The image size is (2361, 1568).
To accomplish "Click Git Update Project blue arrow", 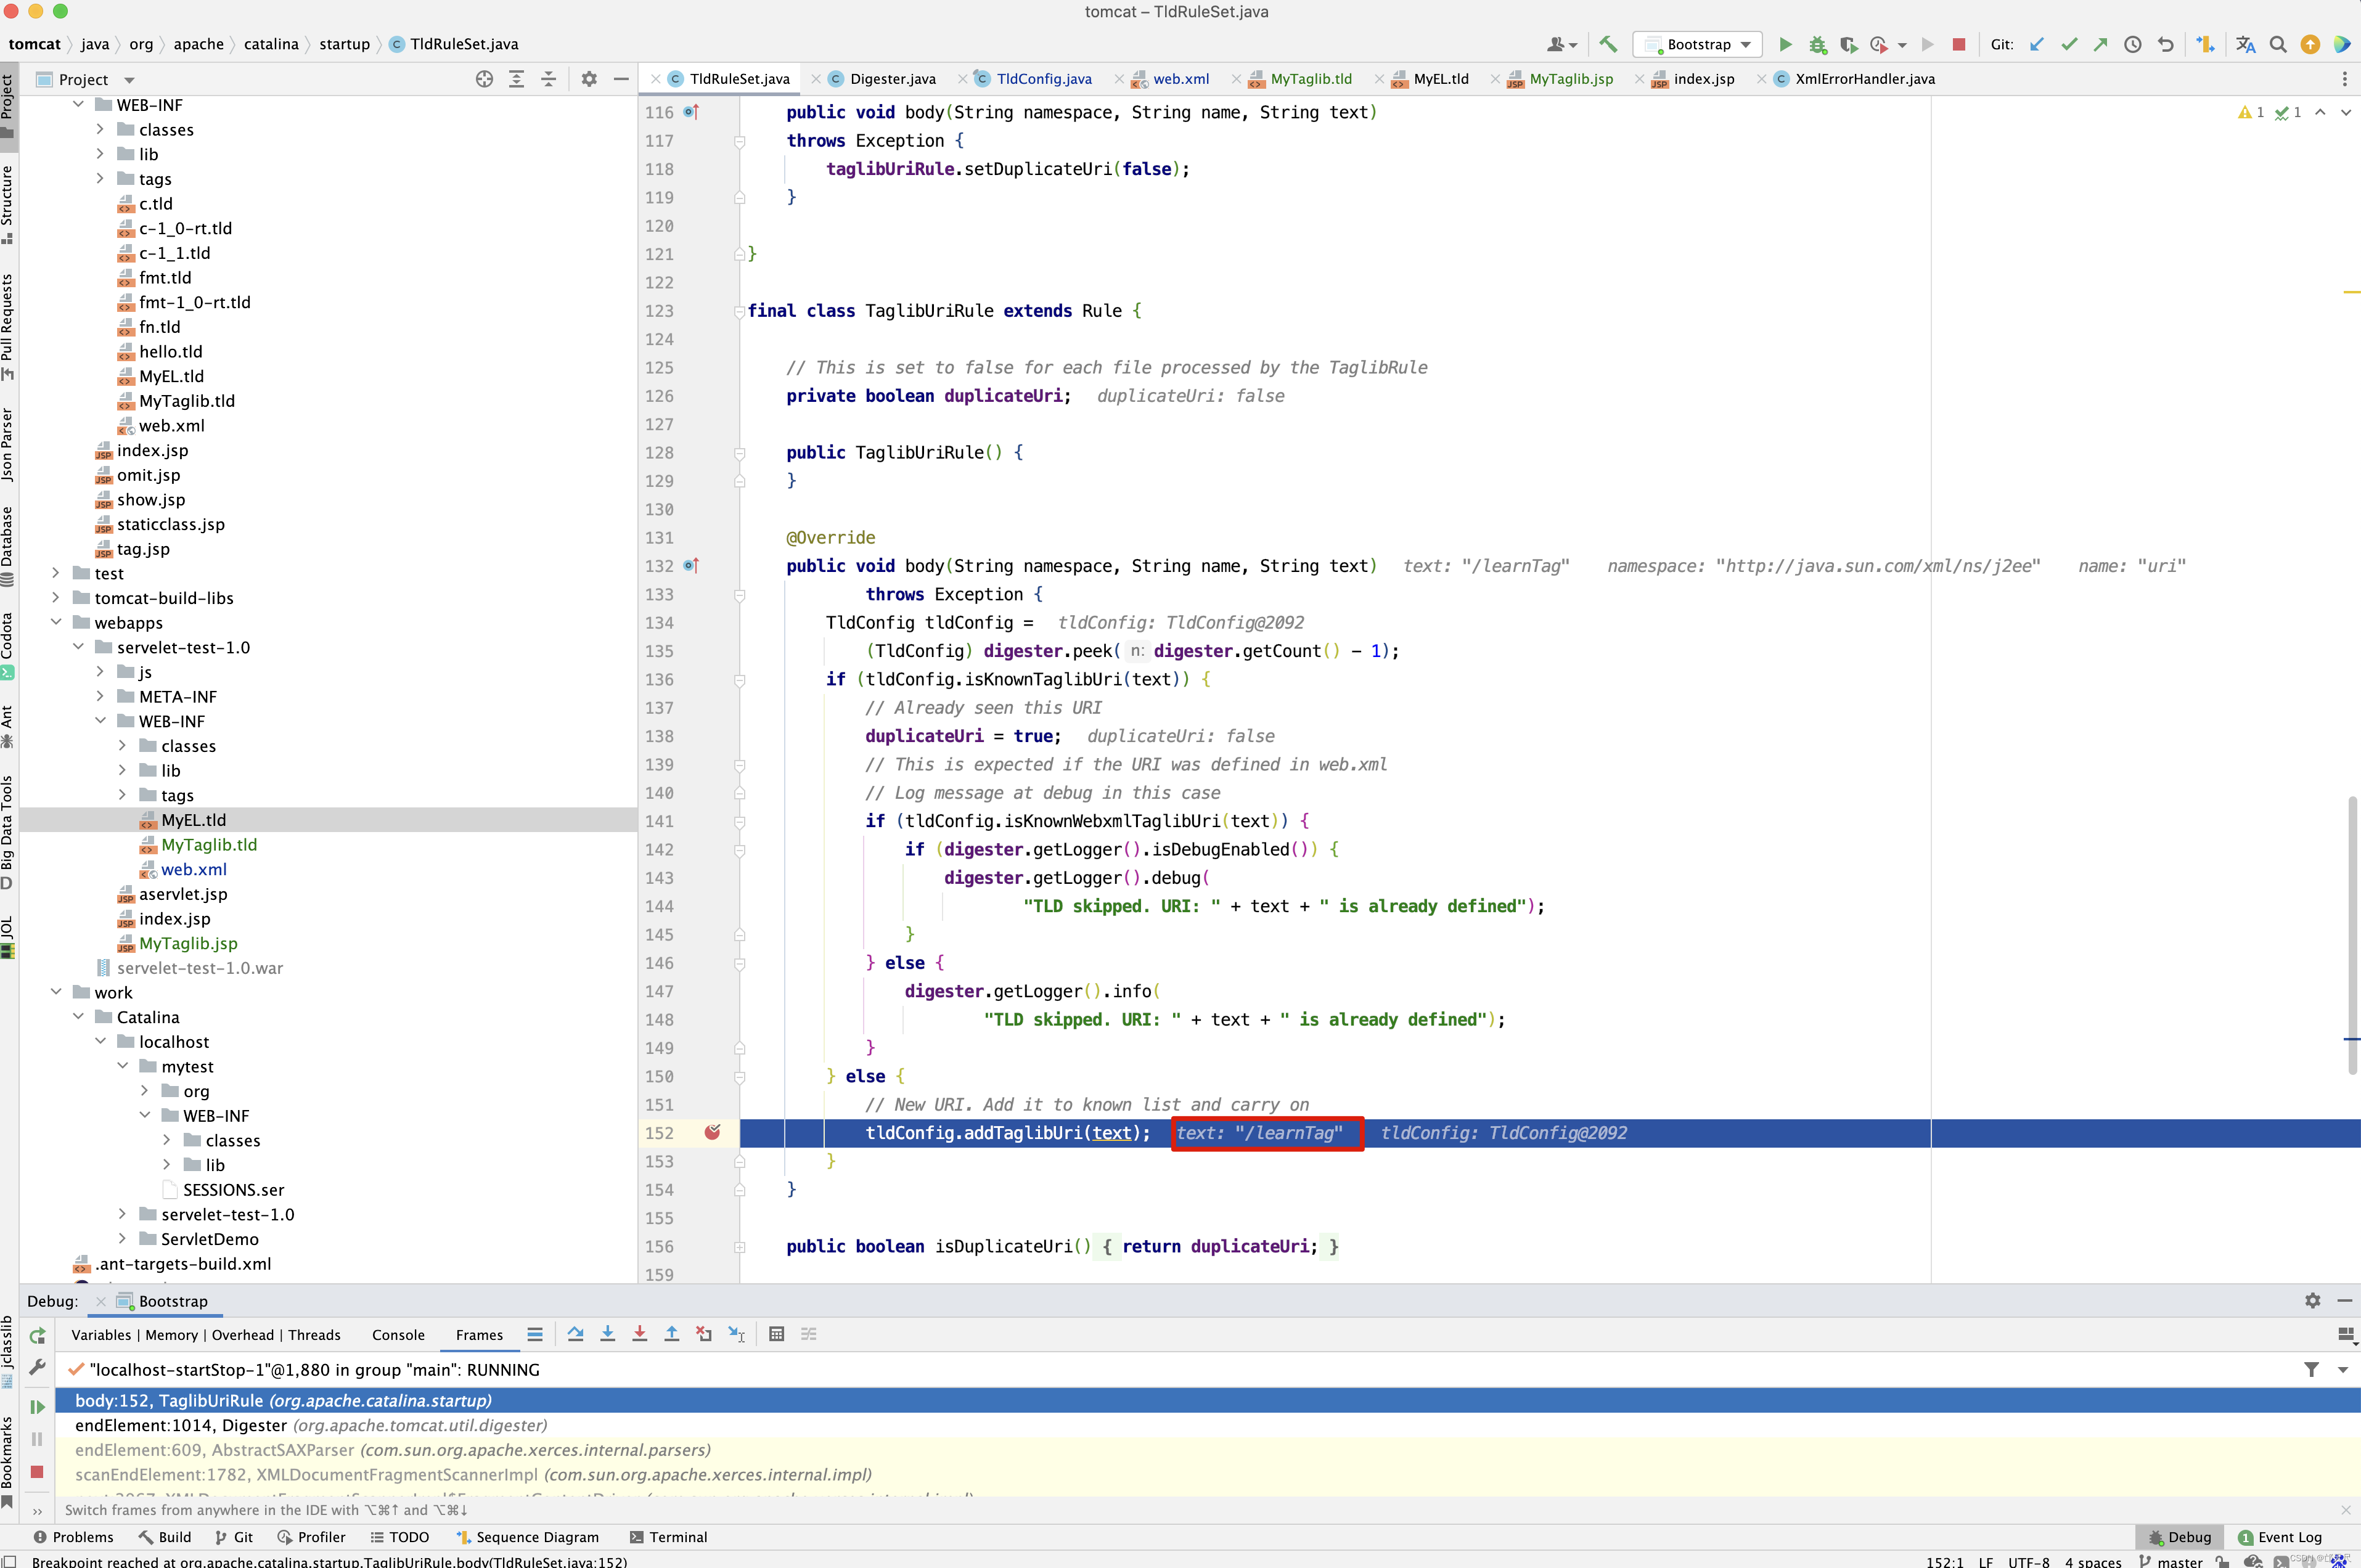I will point(2037,44).
